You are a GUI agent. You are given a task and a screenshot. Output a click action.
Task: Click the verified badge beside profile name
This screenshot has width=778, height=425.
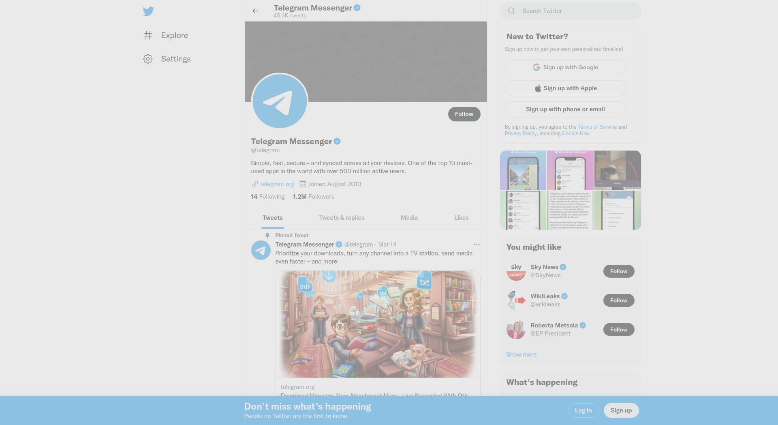tap(337, 141)
